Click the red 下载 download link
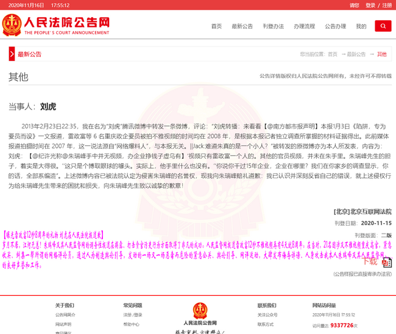 pyautogui.click(x=370, y=262)
